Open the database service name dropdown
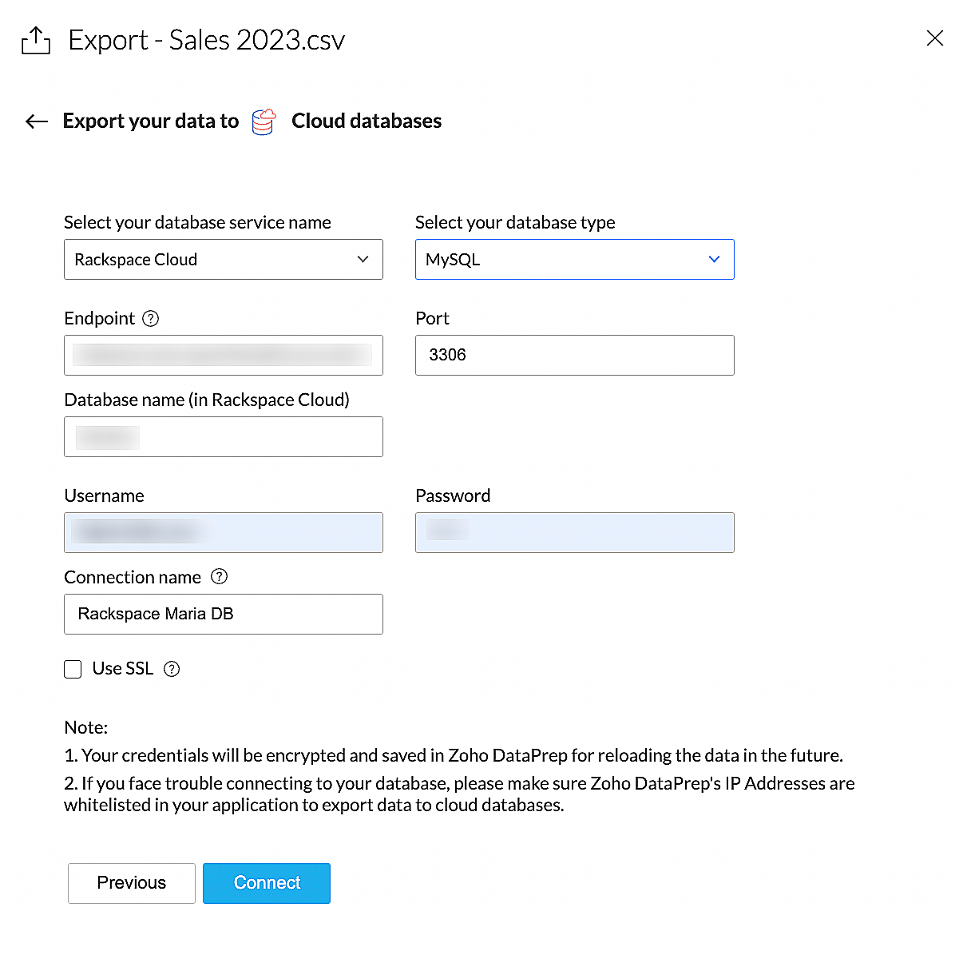The image size is (963, 975). pyautogui.click(x=224, y=260)
